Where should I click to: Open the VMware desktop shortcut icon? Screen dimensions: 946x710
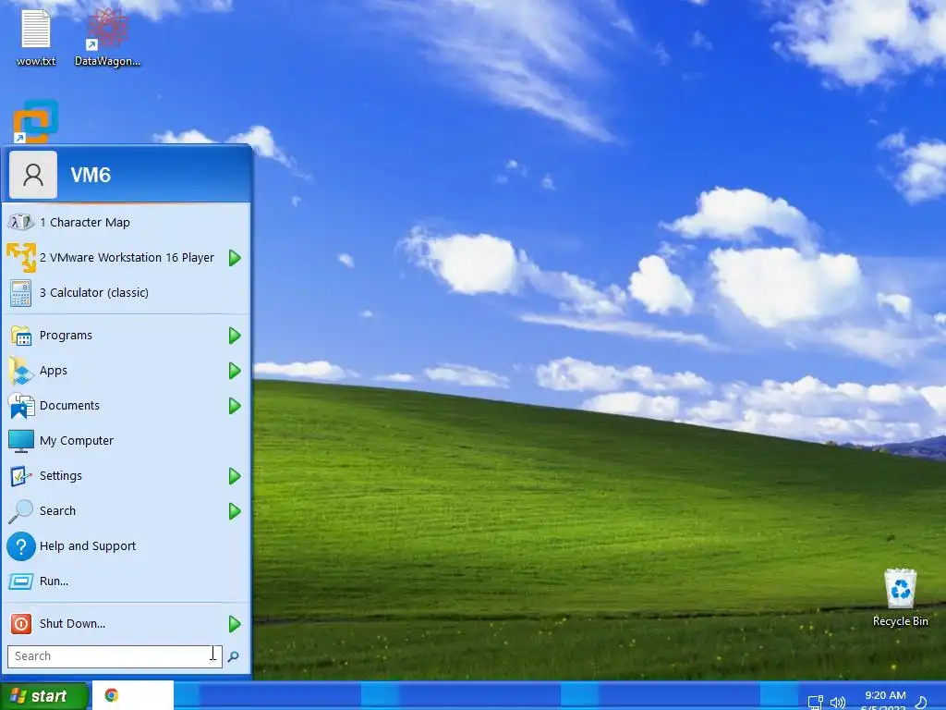coord(36,121)
